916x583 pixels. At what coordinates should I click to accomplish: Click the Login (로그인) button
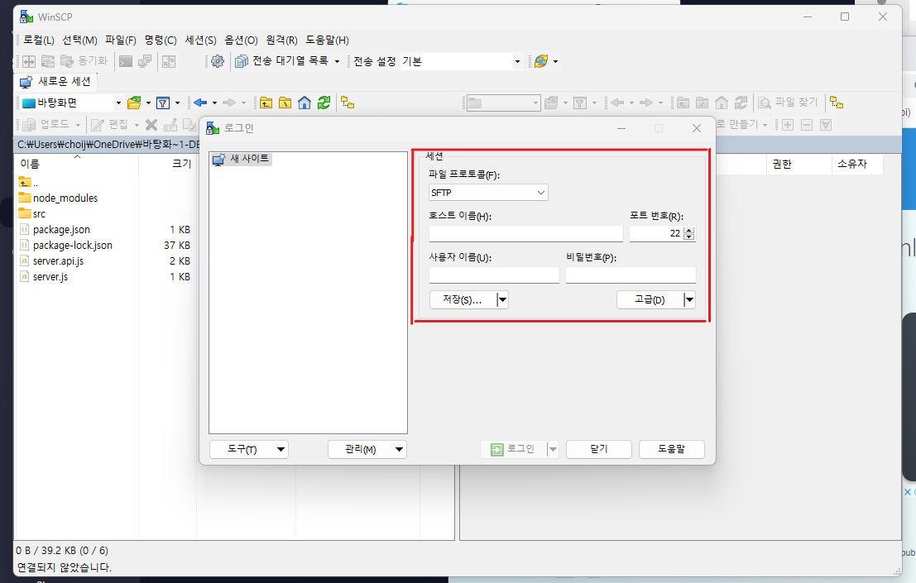point(514,449)
